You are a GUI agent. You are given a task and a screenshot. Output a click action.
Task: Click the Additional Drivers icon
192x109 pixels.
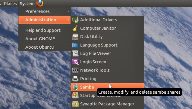[75, 20]
